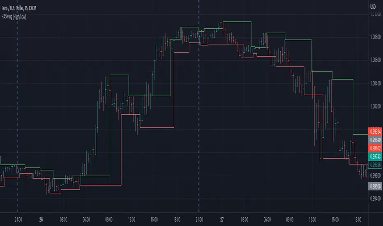Click the red 0.99924 price label

click(x=375, y=132)
